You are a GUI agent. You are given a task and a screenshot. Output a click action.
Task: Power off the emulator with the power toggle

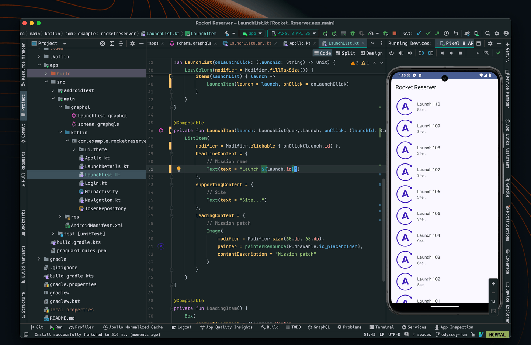click(x=392, y=53)
